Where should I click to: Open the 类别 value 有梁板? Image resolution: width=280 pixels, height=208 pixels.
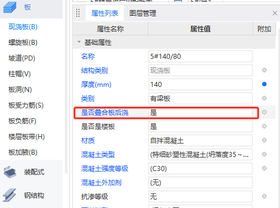tap(200, 98)
